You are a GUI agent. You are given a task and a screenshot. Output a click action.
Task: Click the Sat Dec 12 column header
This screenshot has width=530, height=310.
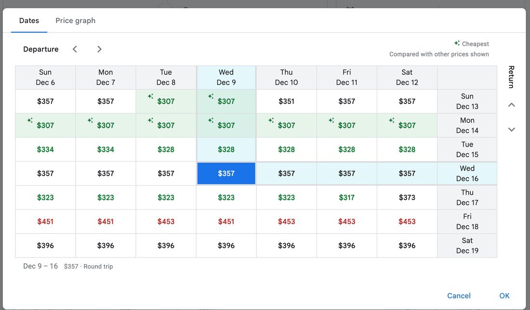click(407, 78)
